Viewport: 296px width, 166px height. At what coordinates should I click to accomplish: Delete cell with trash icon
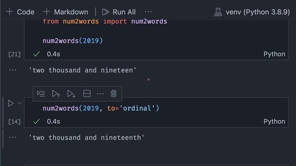coord(114,94)
